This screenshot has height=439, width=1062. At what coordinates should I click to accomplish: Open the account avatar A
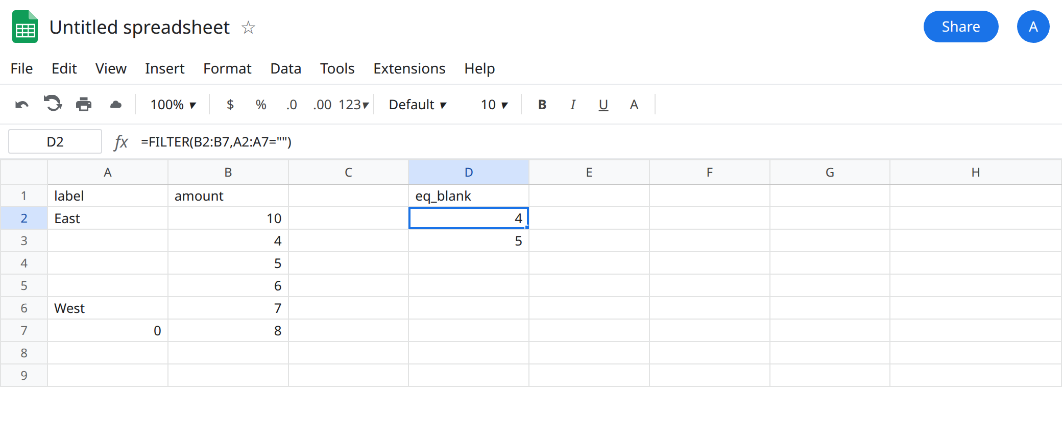(x=1033, y=27)
